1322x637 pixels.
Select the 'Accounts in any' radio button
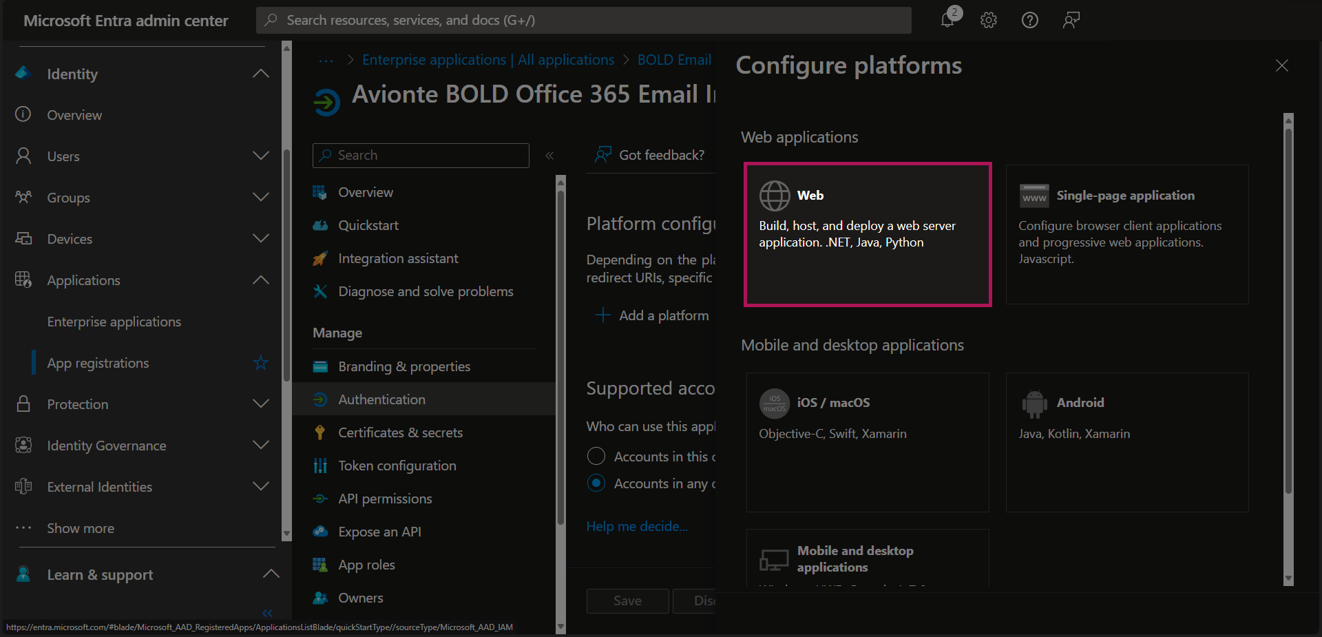(x=596, y=483)
